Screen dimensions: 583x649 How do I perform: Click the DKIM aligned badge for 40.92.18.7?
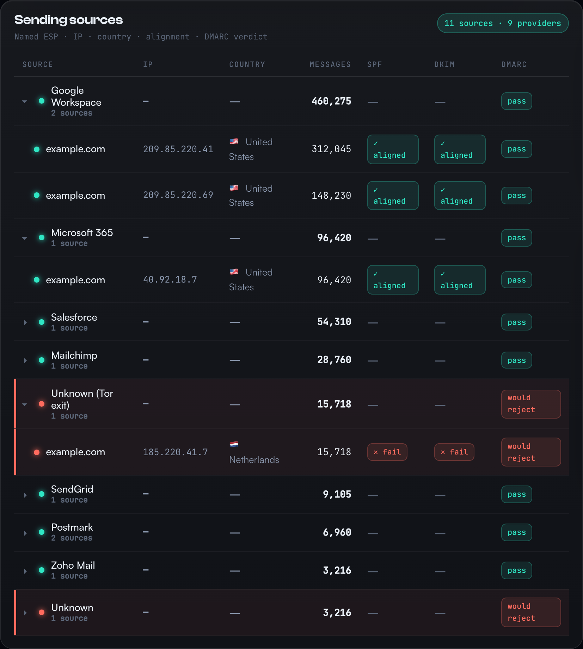pos(460,280)
